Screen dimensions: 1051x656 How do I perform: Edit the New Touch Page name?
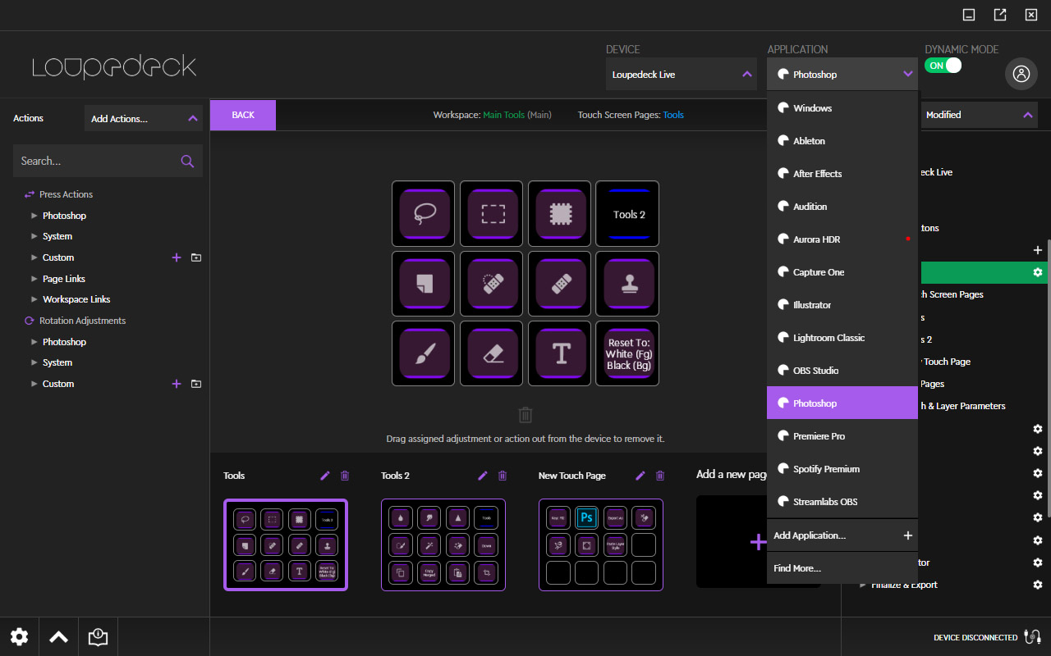[640, 476]
